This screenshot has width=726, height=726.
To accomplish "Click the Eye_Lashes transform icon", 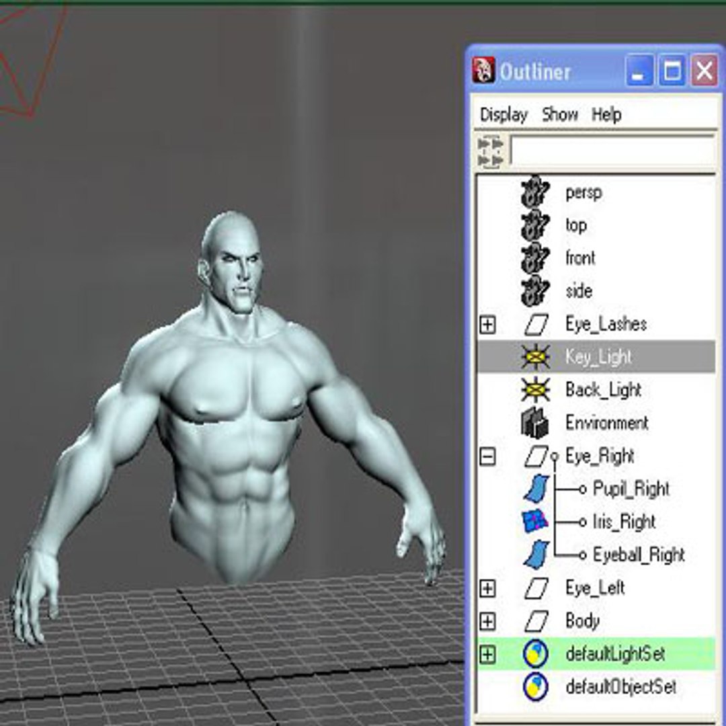I will [x=536, y=324].
